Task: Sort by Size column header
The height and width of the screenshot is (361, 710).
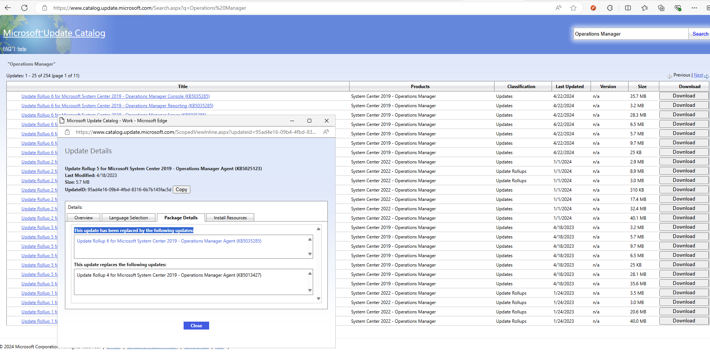Action: tap(642, 87)
